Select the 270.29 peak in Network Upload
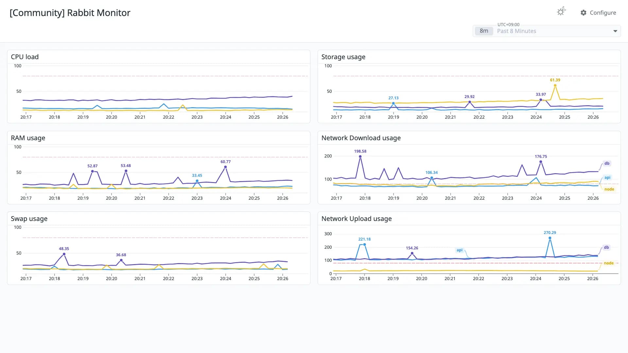 tap(550, 238)
